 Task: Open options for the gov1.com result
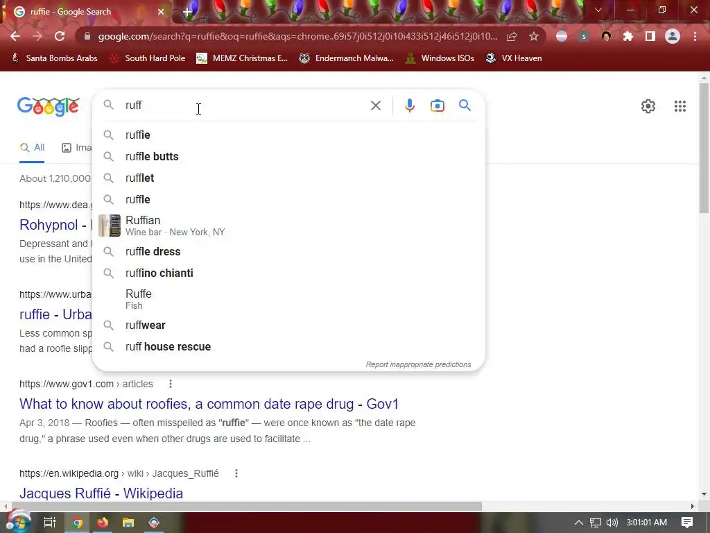(171, 384)
